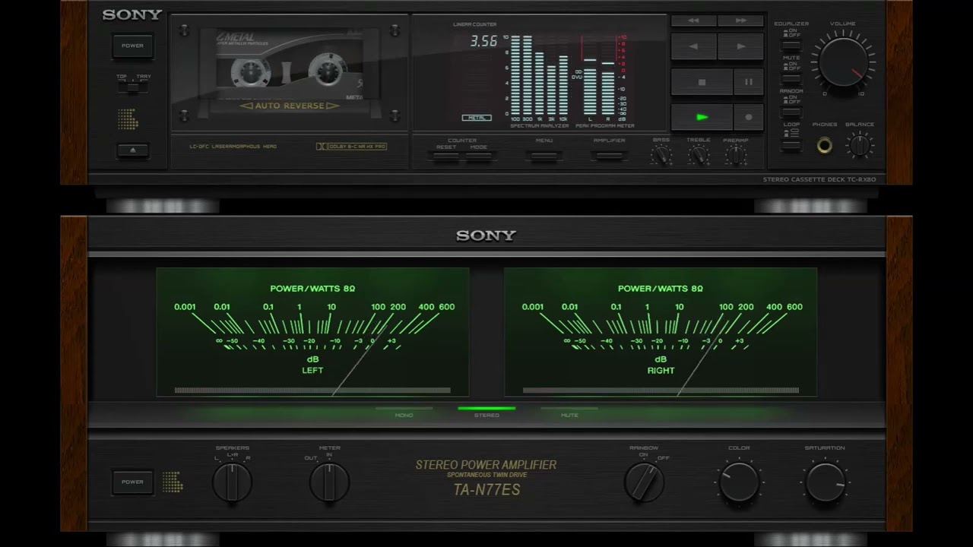Play the tape in reverse direction
This screenshot has width=973, height=547.
(693, 46)
